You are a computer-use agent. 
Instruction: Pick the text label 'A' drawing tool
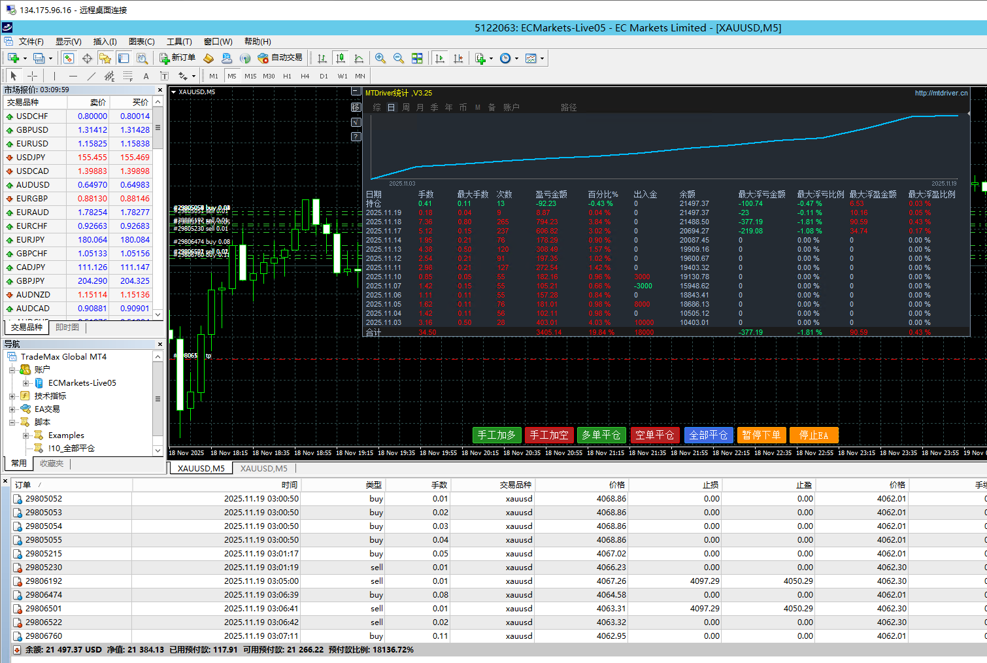tap(146, 76)
